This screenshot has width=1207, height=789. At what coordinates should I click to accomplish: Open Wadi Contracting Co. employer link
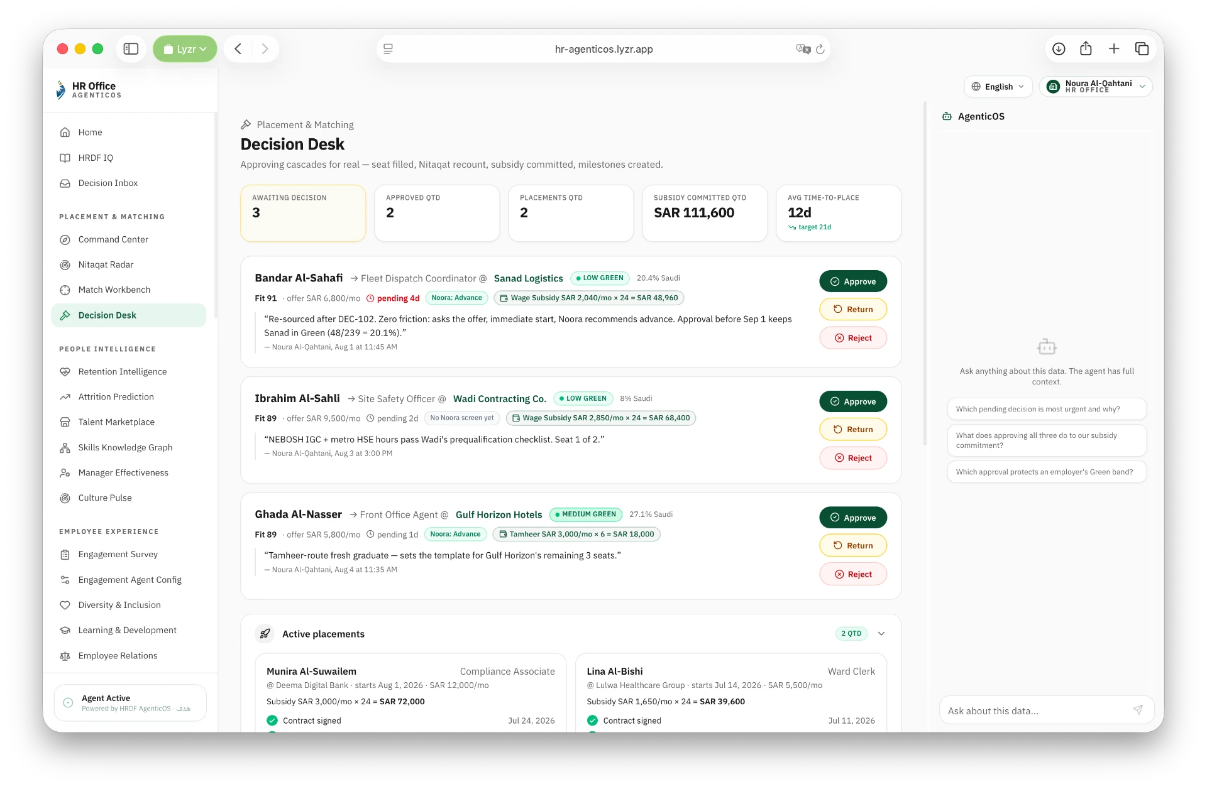click(499, 399)
